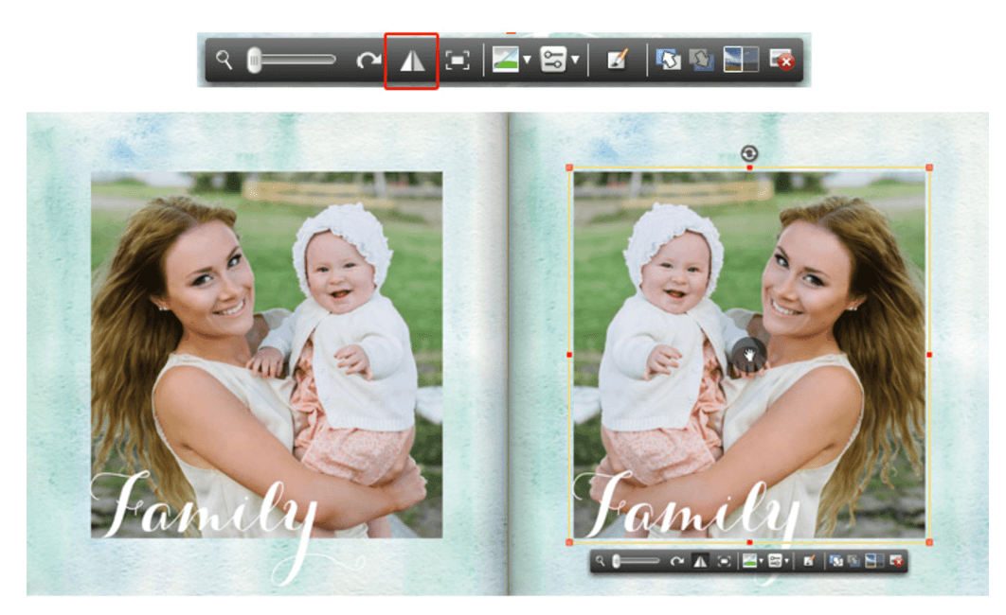Click the rotation handle above the selected photo
Image resolution: width=1006 pixels, height=615 pixels.
[x=748, y=153]
